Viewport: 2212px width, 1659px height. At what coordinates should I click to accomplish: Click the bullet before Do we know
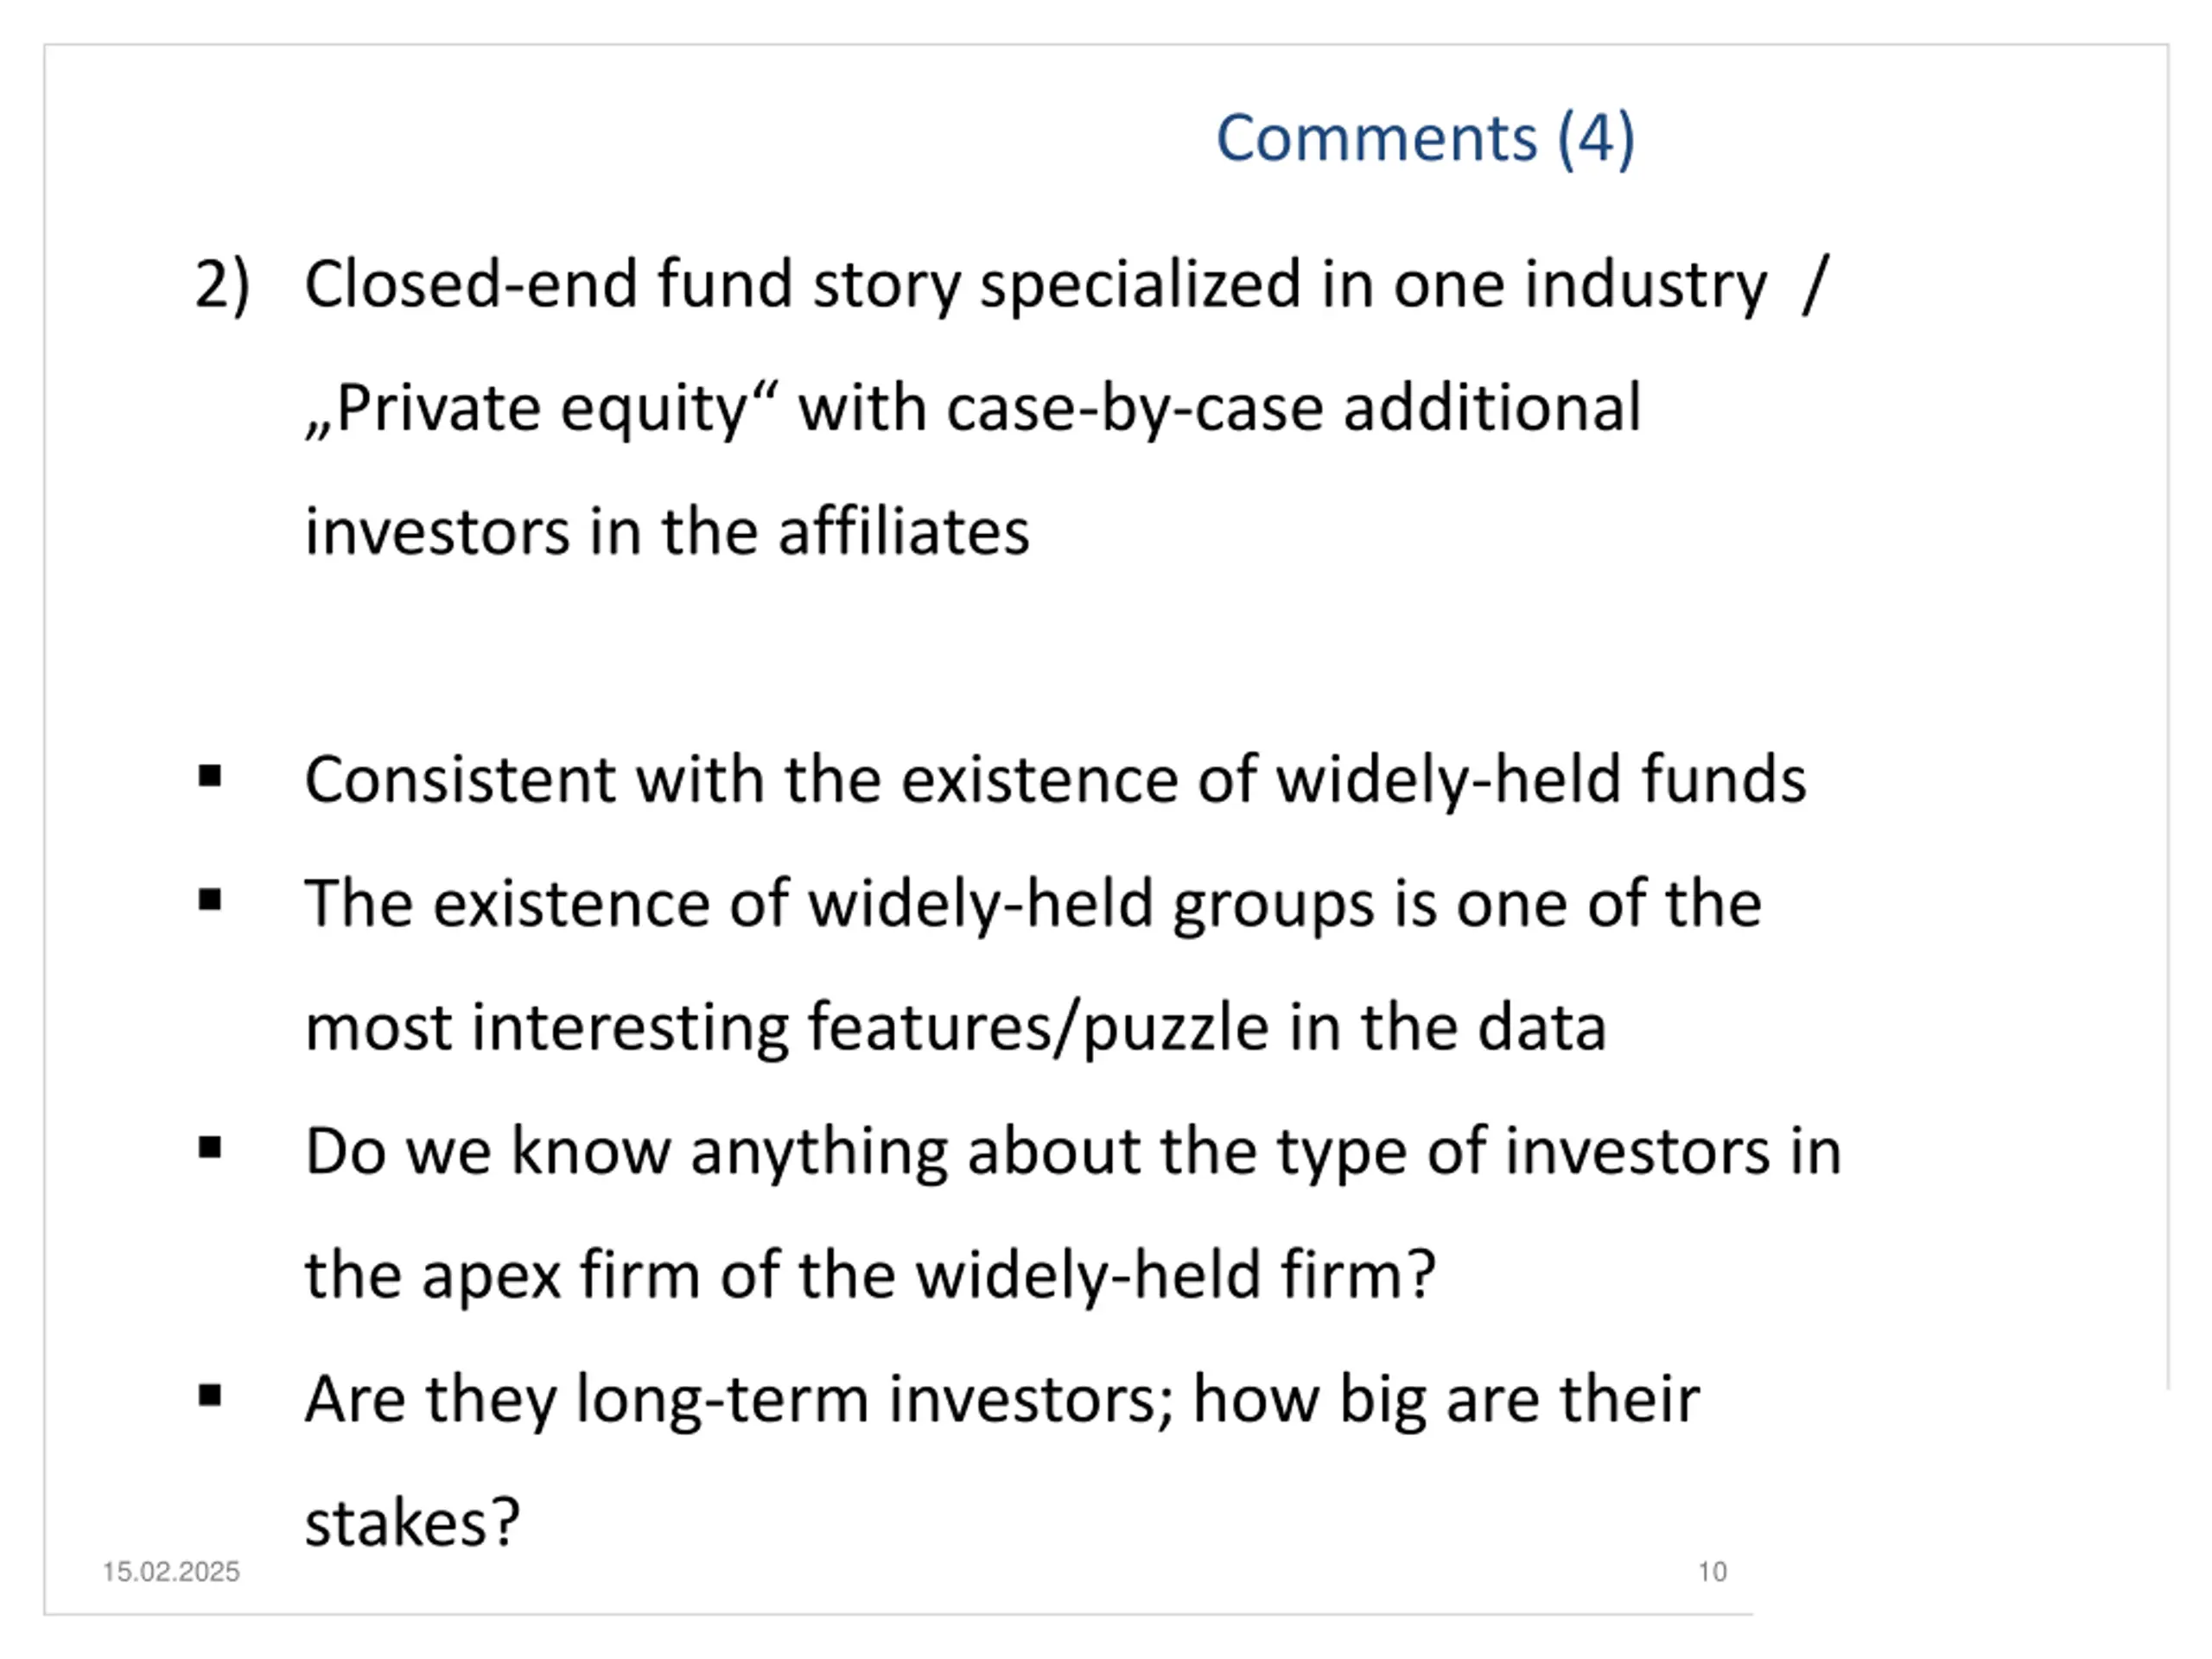pos(210,1148)
